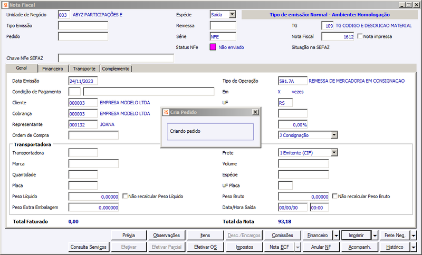
Task: Click the TG code field 109
Action: point(328,25)
